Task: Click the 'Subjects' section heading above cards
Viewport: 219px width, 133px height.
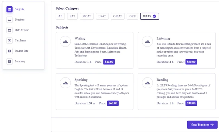Action: pos(62,27)
